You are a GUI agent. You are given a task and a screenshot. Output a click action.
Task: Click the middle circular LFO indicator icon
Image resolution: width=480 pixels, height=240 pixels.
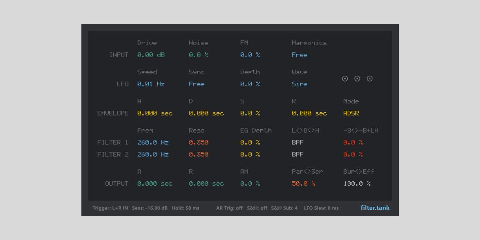point(357,79)
